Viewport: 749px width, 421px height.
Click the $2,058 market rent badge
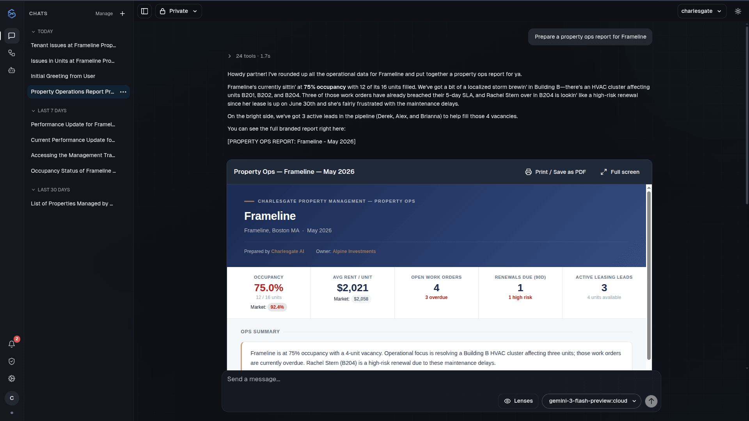point(361,299)
